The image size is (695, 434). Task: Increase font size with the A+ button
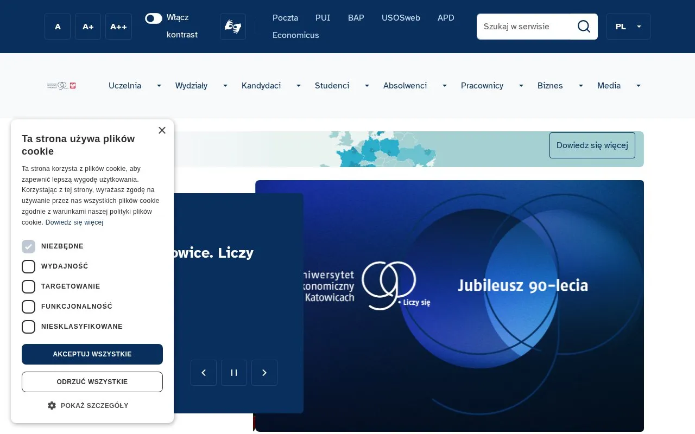88,27
